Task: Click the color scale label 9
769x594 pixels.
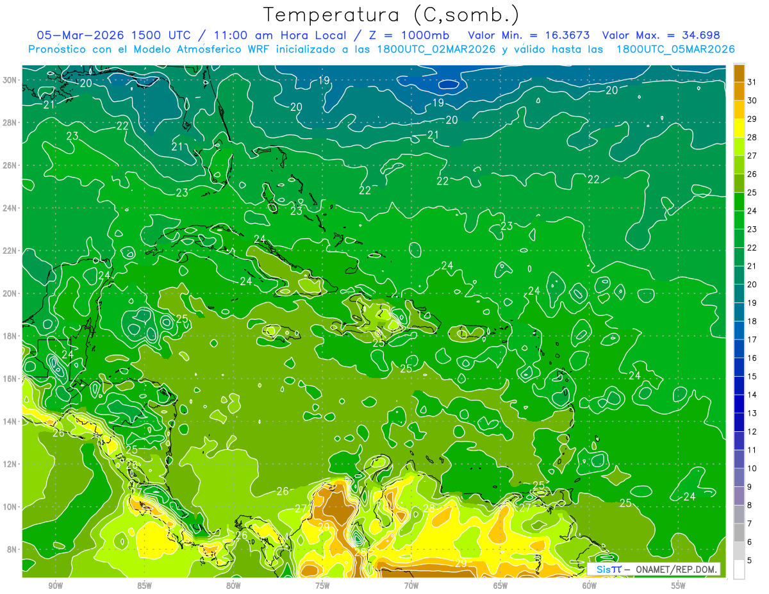Action: (750, 486)
